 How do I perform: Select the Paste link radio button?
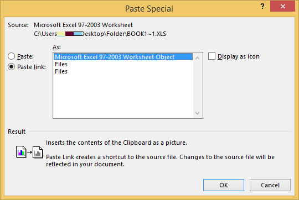coord(11,67)
